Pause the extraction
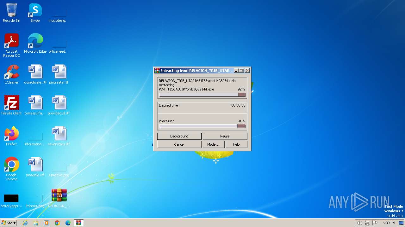This screenshot has height=227, width=405. coord(225,136)
